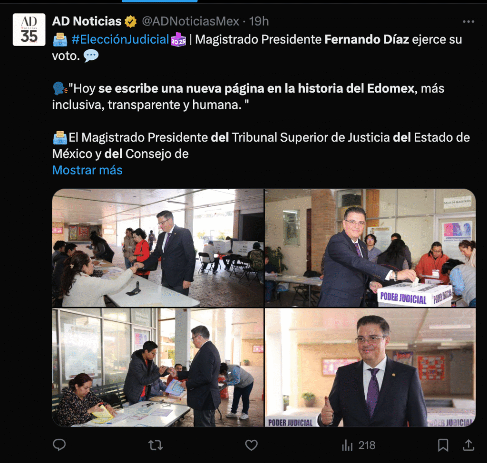487x463 pixels.
Task: Bookmark this AD Noticias post
Action: 443,445
